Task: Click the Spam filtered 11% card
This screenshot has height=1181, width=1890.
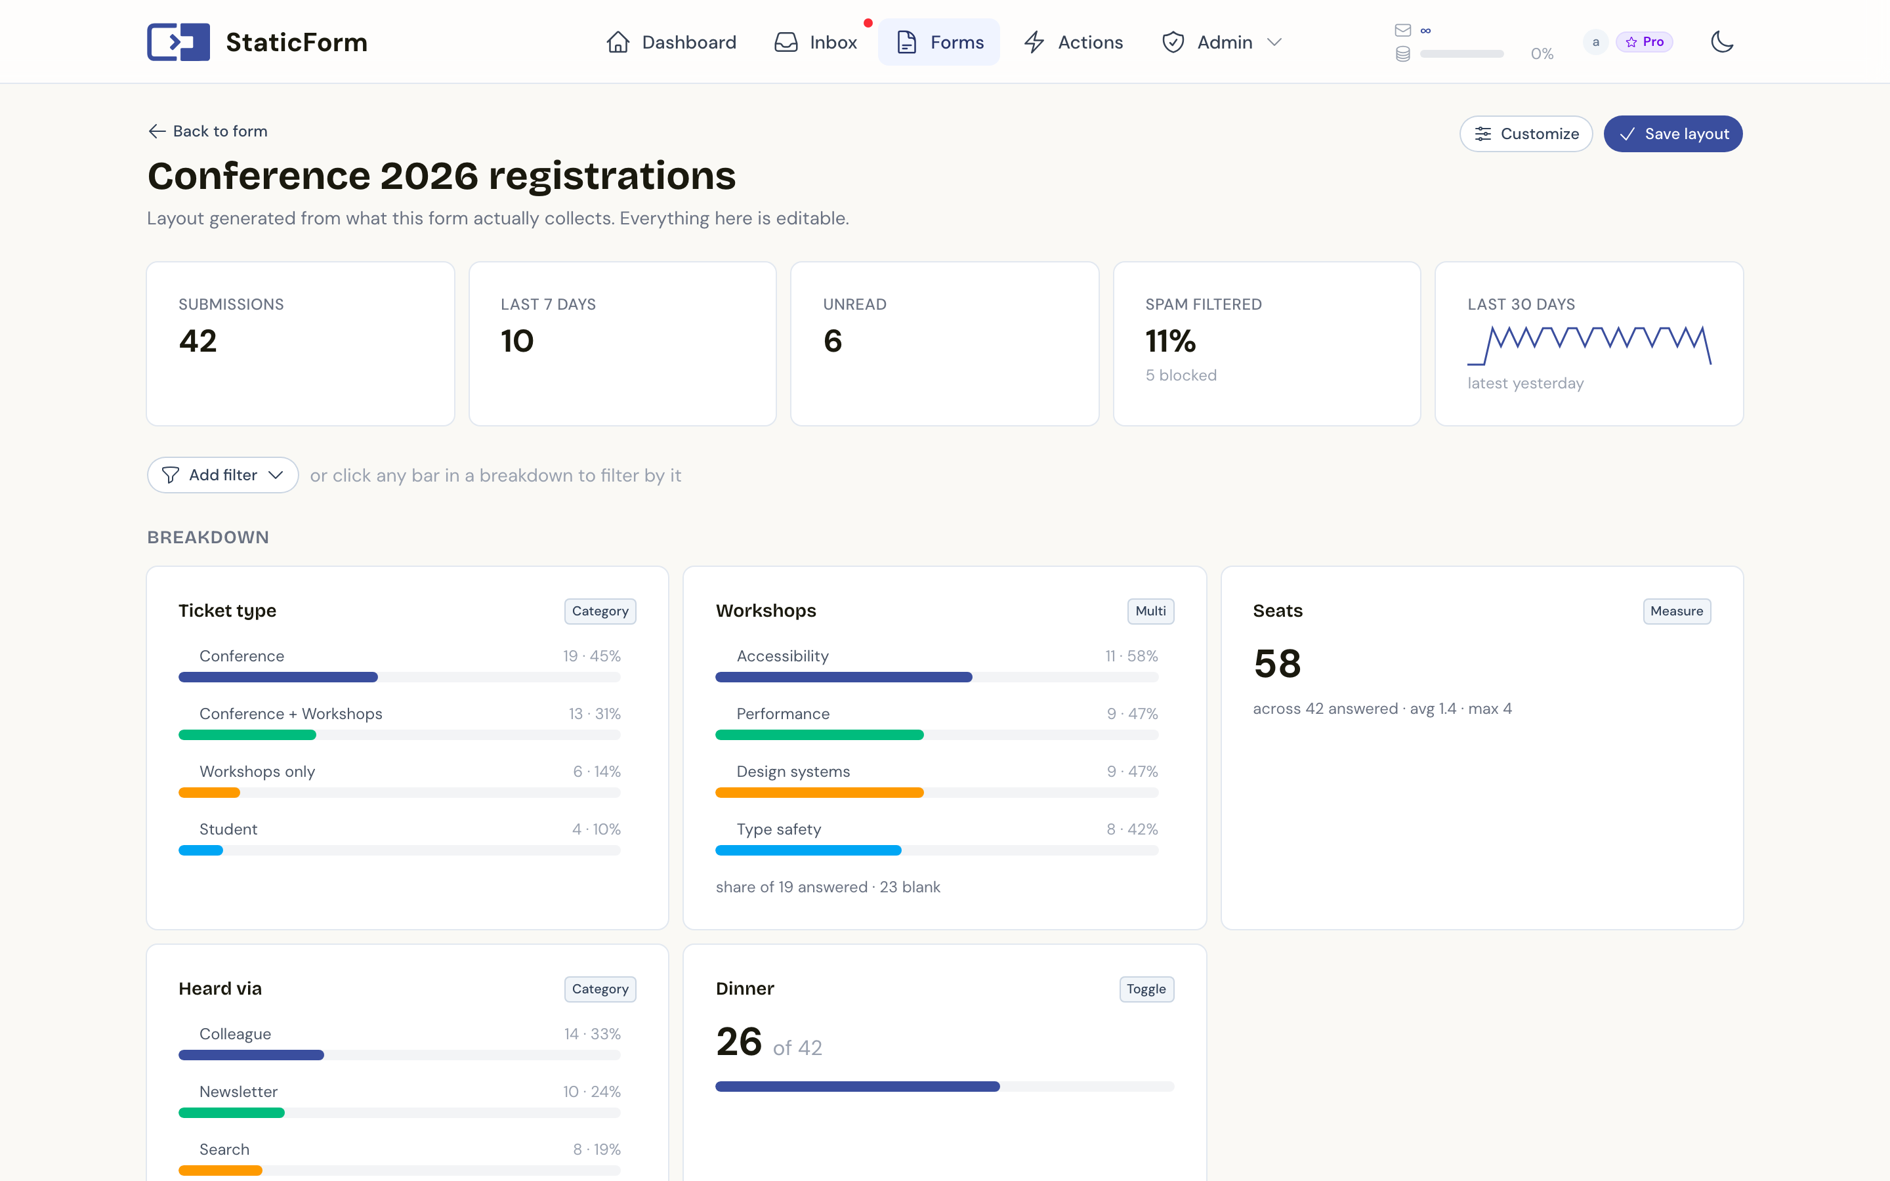Action: 1267,344
